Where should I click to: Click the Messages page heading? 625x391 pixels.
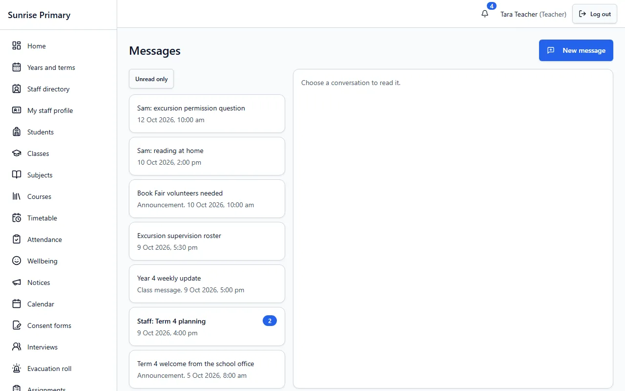[x=155, y=51]
